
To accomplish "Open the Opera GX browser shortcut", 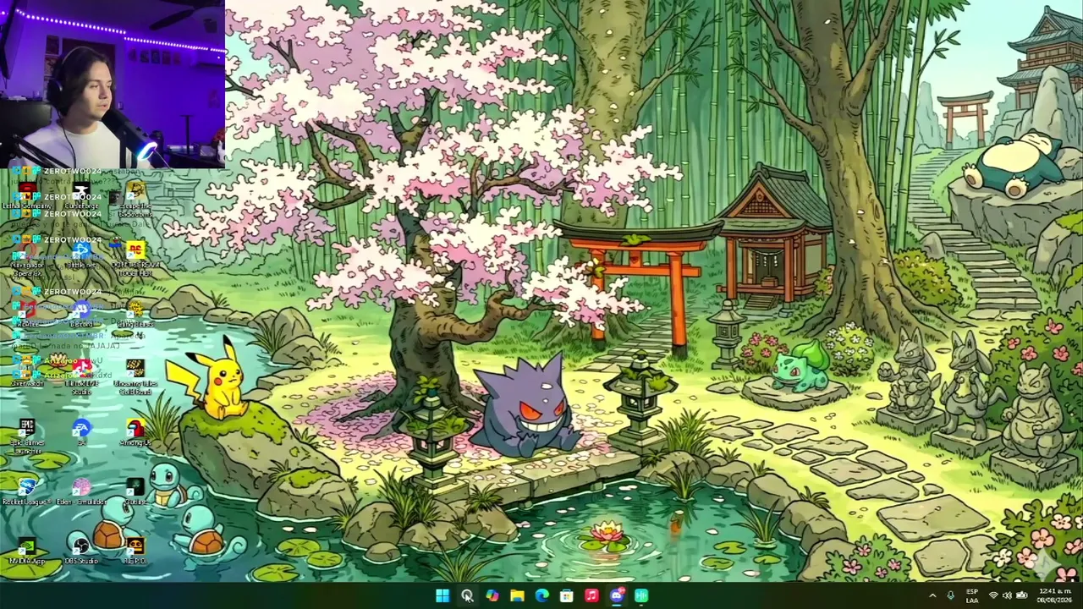I will [x=27, y=260].
